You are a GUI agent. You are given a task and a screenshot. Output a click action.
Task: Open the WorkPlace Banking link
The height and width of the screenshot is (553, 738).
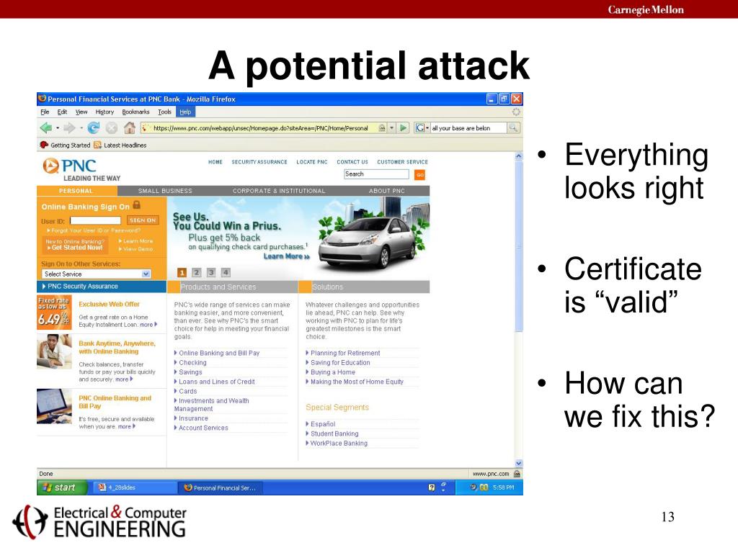pos(339,444)
